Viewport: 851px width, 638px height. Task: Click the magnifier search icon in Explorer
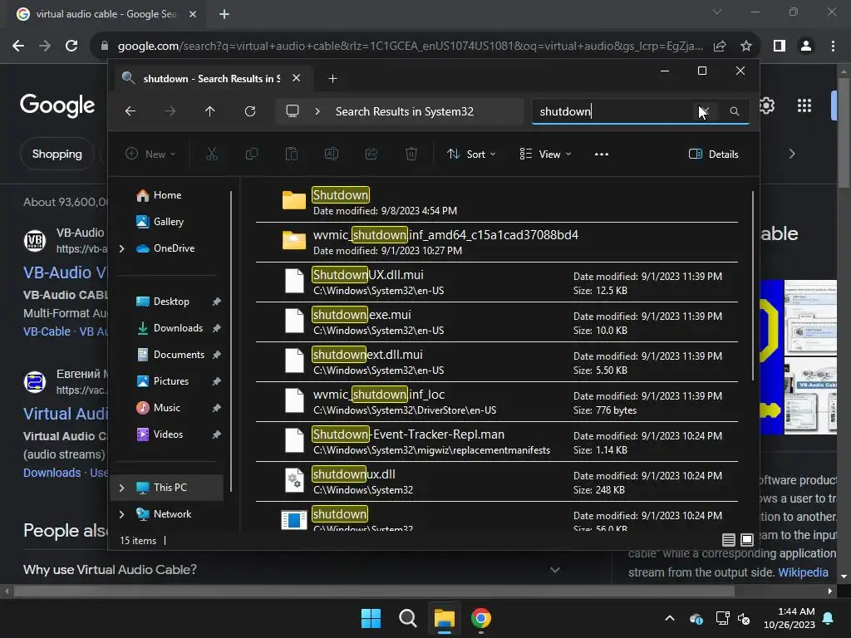[x=735, y=111]
